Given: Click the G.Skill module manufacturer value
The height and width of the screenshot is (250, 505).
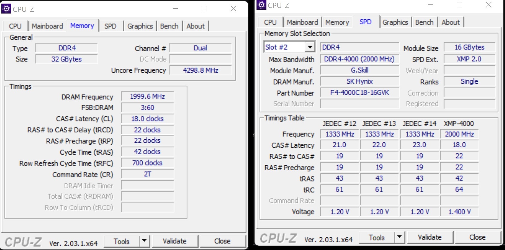Looking at the screenshot, I should point(360,70).
